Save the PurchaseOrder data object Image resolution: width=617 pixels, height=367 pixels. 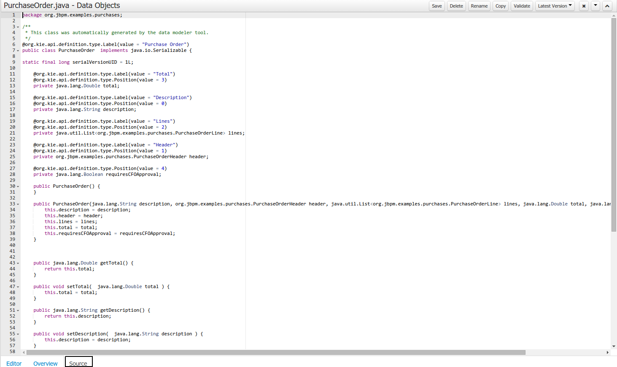click(x=436, y=5)
